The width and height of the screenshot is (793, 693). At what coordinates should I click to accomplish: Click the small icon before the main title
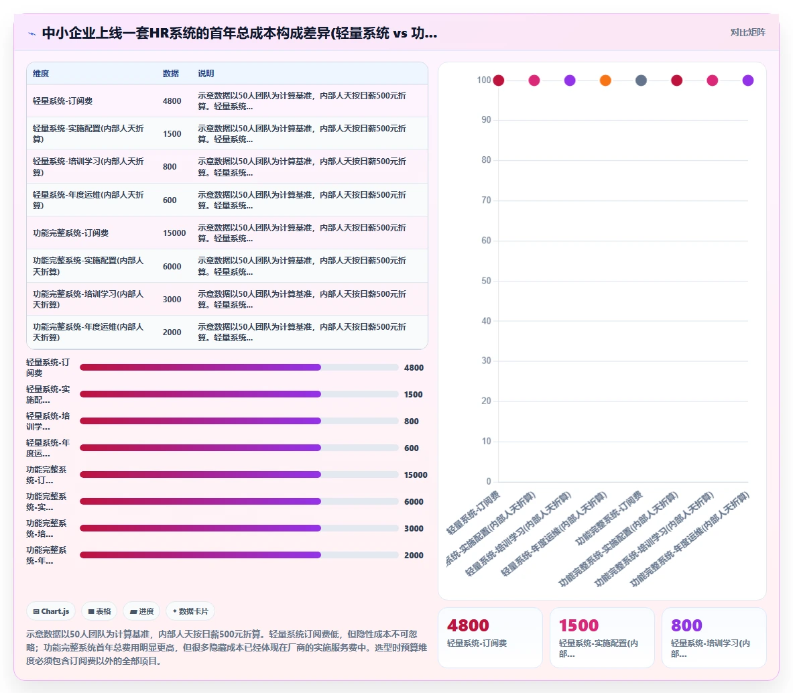pos(32,34)
